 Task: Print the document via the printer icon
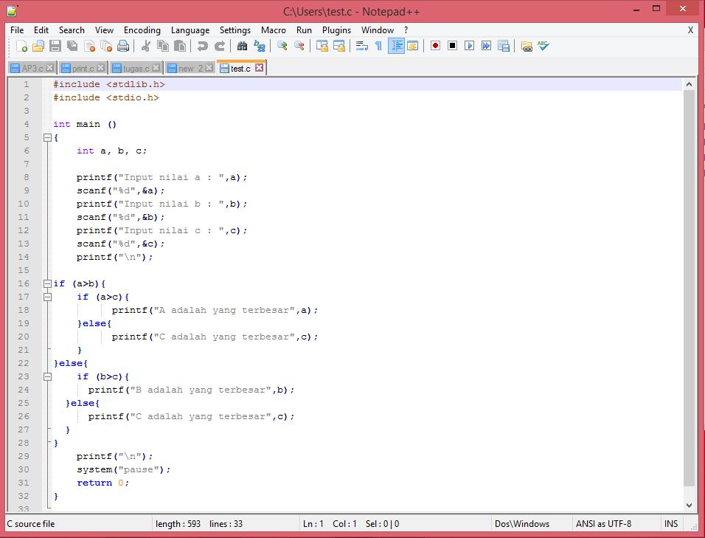(123, 46)
